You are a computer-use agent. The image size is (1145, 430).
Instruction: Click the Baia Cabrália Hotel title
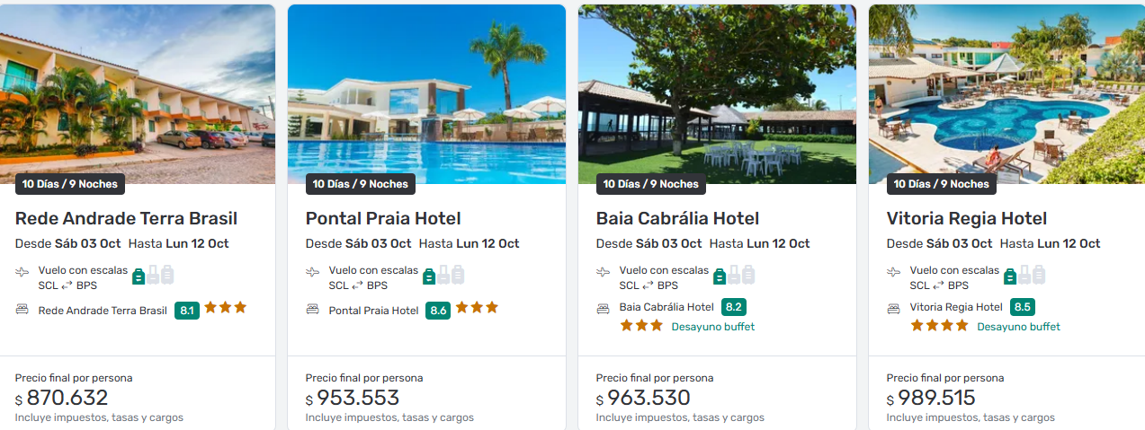pyautogui.click(x=677, y=218)
